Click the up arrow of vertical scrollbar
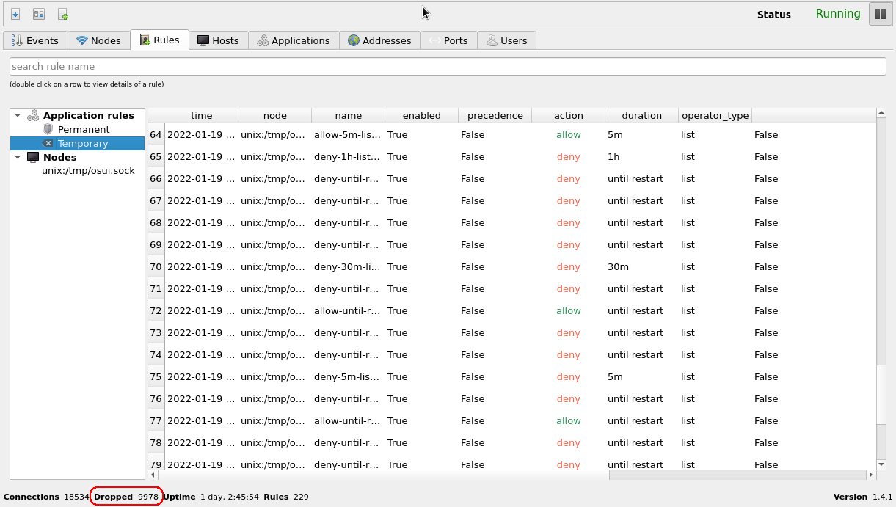This screenshot has width=896, height=507. [881, 113]
